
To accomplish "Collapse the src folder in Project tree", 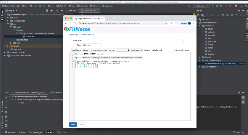I will pos(8,24).
